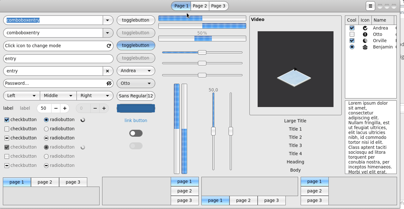Click the refresh icon in the mode entry
The width and height of the screenshot is (404, 209).
[109, 46]
